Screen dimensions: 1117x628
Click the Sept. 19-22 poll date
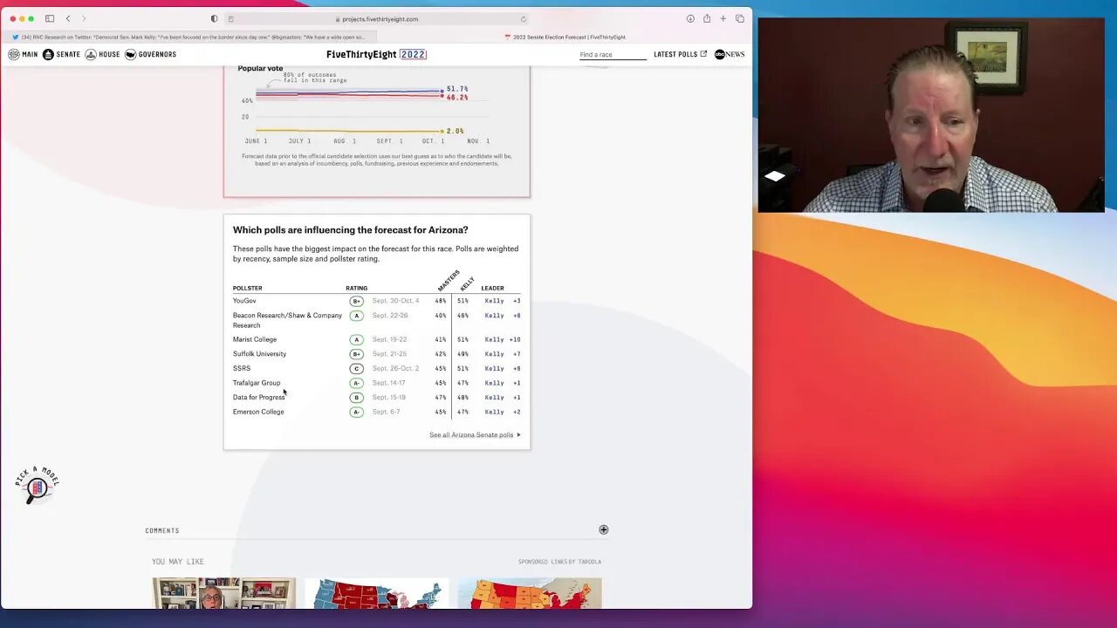[389, 339]
